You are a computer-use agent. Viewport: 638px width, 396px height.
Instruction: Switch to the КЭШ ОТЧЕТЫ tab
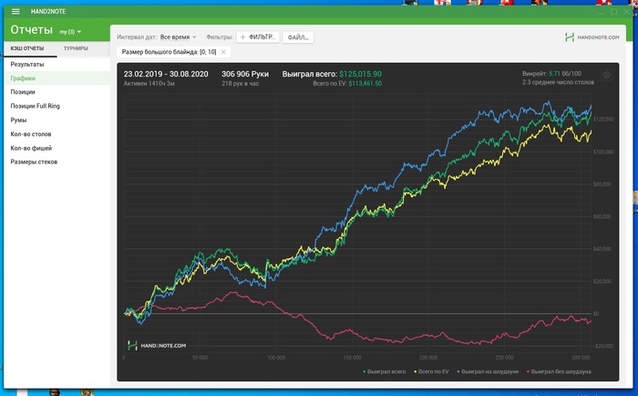pos(27,48)
